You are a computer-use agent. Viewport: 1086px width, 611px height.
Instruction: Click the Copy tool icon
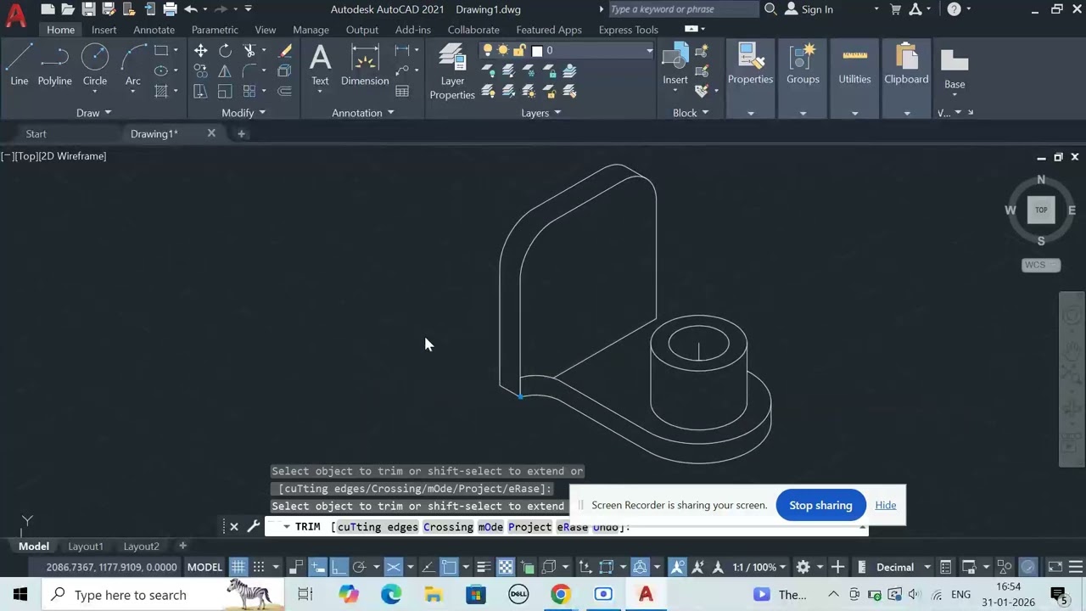pos(200,71)
